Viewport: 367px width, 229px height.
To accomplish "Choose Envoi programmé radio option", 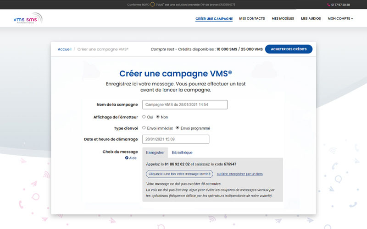I will [x=178, y=128].
